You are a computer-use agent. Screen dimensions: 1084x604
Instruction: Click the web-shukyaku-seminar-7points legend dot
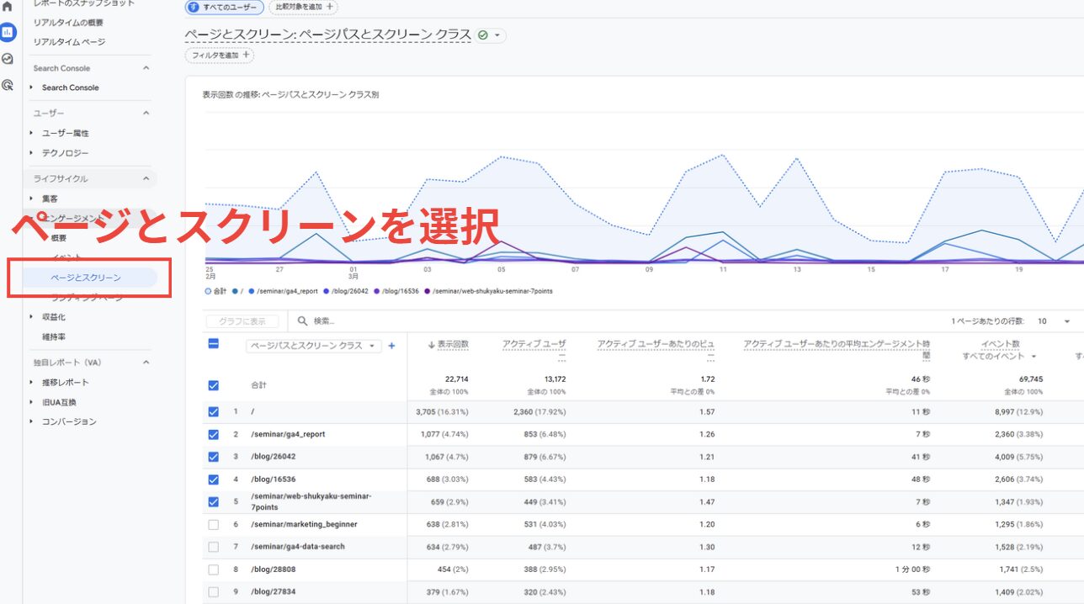[428, 291]
